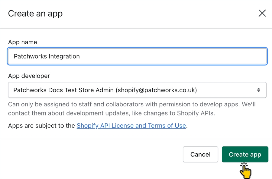Click the shopify@patchworks.co.uk email in selector
Image resolution: width=272 pixels, height=179 pixels.
point(157,90)
